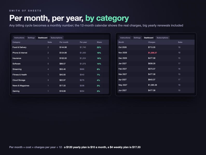206x155 pixels.
Task: Click the Smith of Sheets brand text
Action: click(x=25, y=11)
